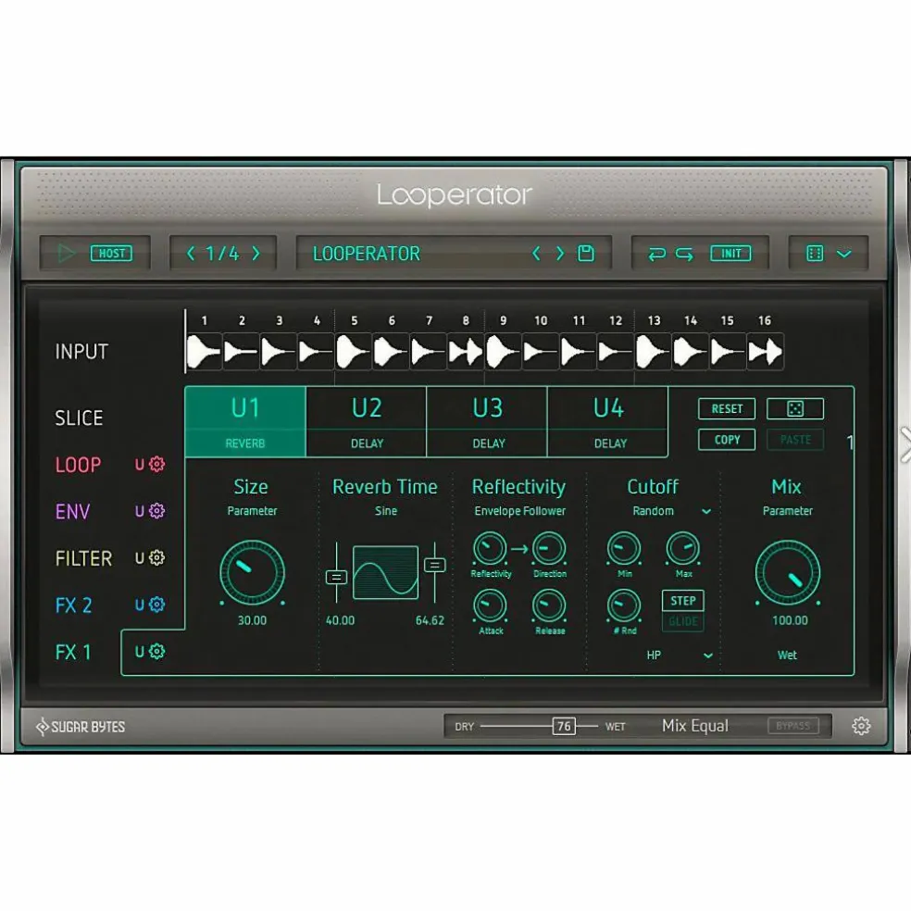The width and height of the screenshot is (911, 911).
Task: Toggle the U button on FILTER row
Action: click(x=140, y=558)
